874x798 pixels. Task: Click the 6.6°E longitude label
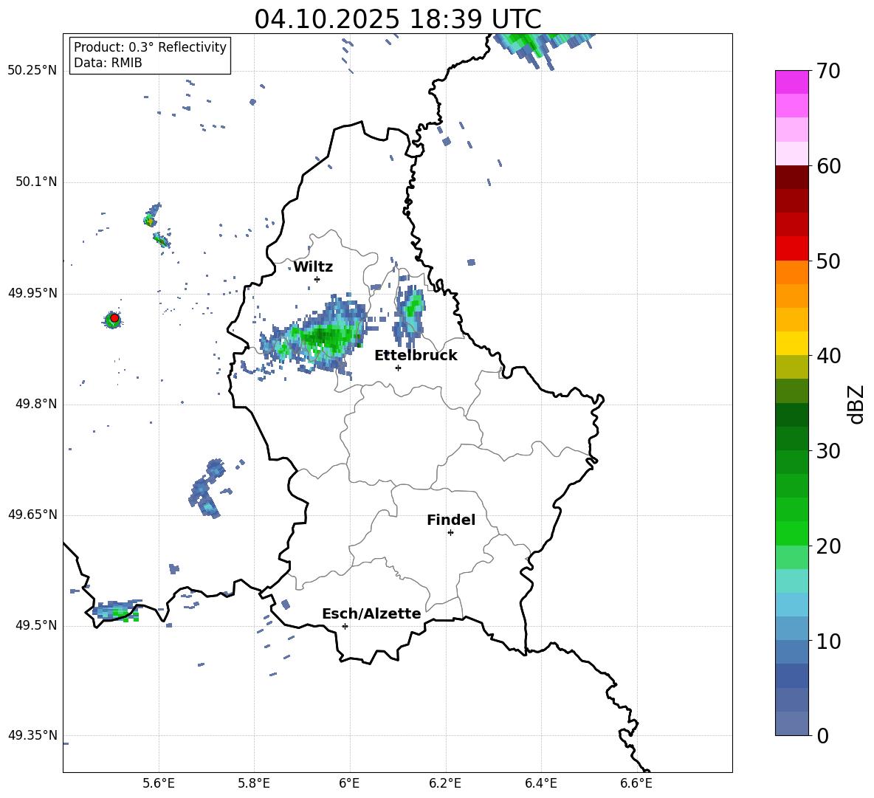coord(636,783)
